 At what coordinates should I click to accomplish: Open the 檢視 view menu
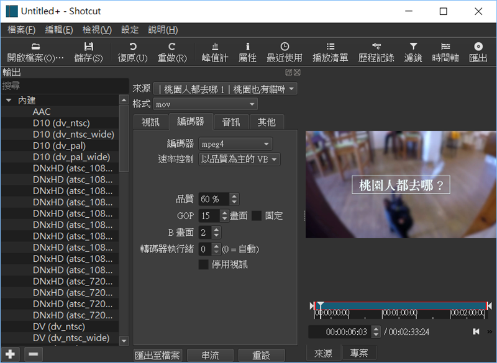97,30
